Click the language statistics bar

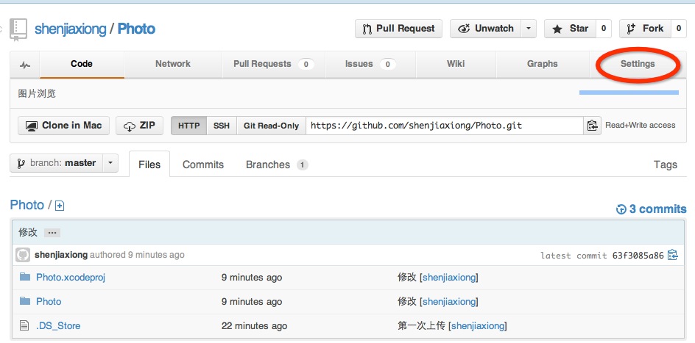629,93
